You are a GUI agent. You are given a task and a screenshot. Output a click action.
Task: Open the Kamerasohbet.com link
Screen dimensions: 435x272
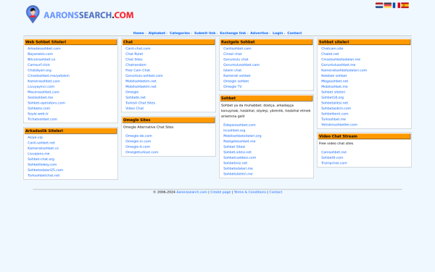tap(43, 81)
